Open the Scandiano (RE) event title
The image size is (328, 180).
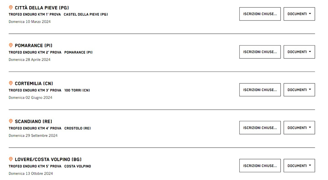tap(33, 122)
